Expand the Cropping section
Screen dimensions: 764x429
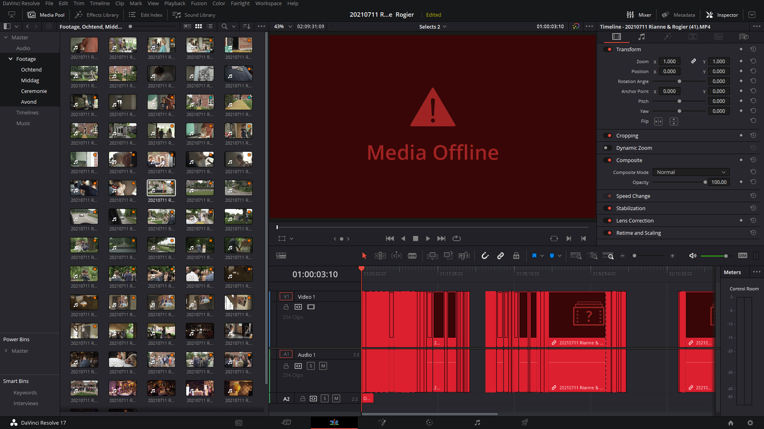click(x=627, y=136)
